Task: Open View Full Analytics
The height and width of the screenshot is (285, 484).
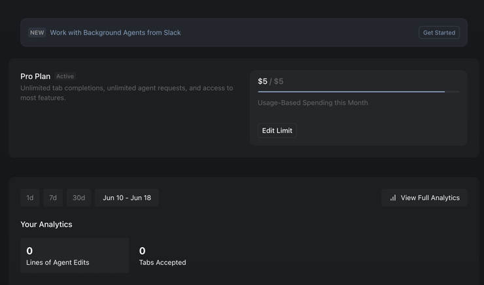Action: pyautogui.click(x=424, y=197)
